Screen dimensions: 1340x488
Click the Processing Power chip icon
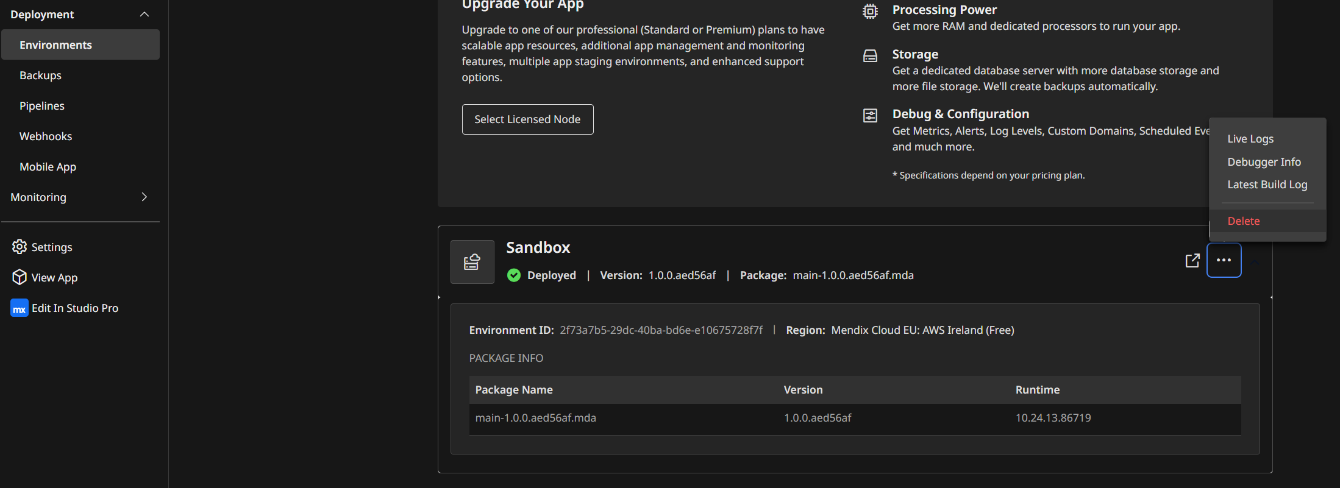point(871,11)
